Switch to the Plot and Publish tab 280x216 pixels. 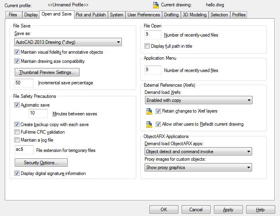(91, 15)
